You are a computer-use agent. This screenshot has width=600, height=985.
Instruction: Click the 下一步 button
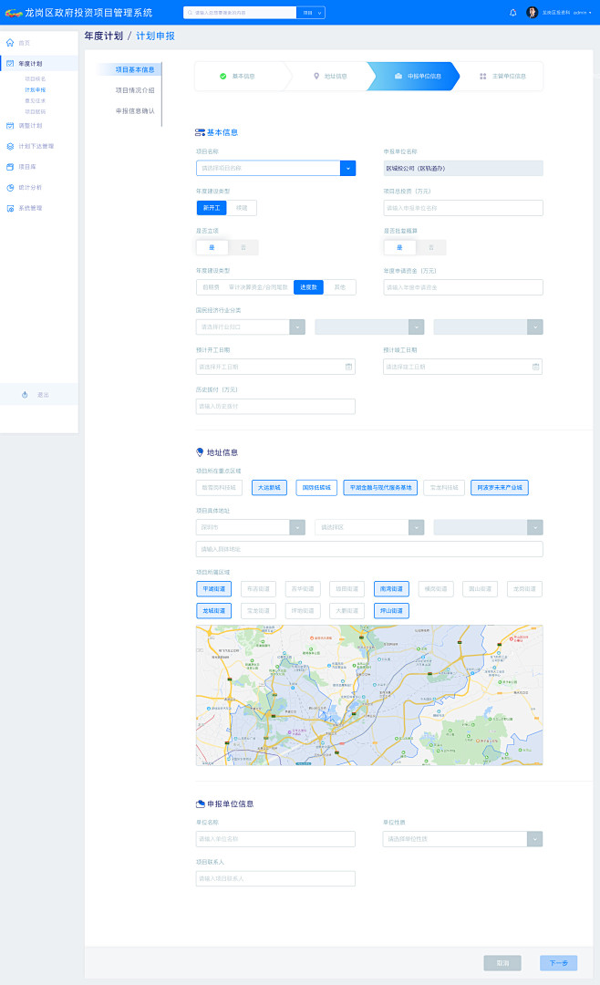558,963
